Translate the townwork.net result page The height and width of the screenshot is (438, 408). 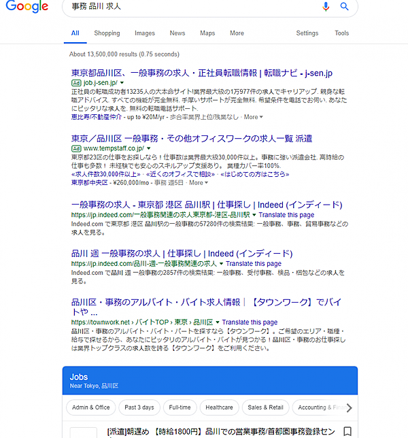click(x=250, y=322)
